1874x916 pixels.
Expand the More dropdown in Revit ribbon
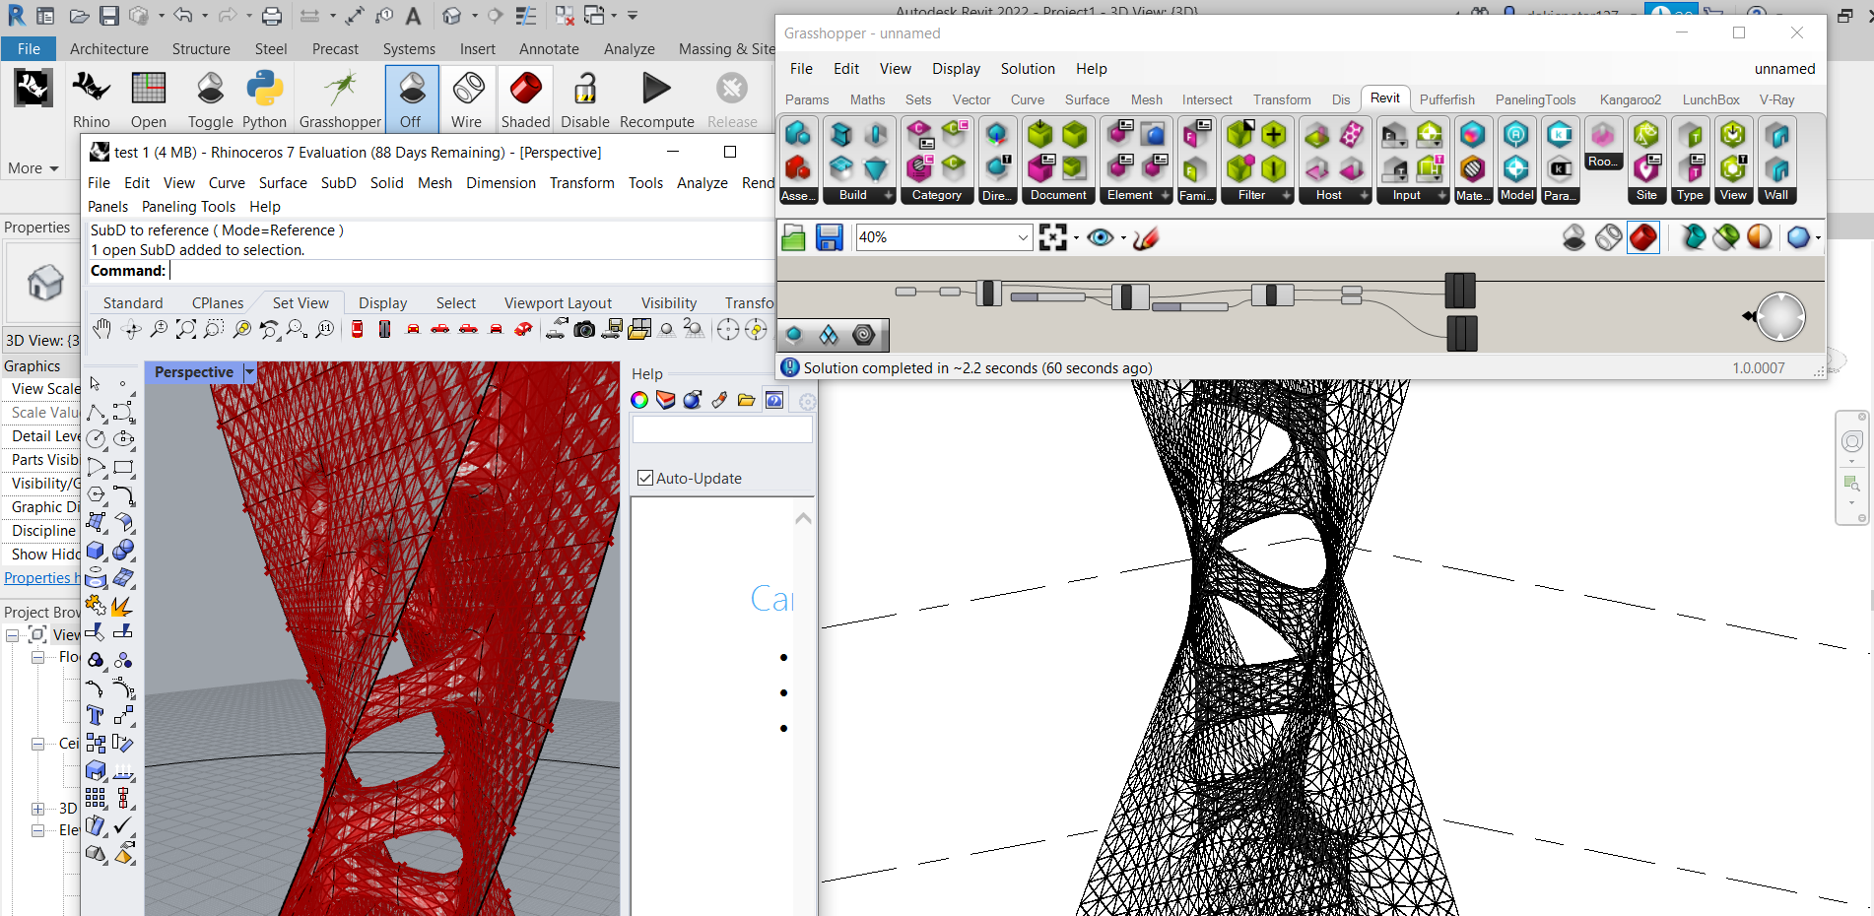(x=33, y=168)
